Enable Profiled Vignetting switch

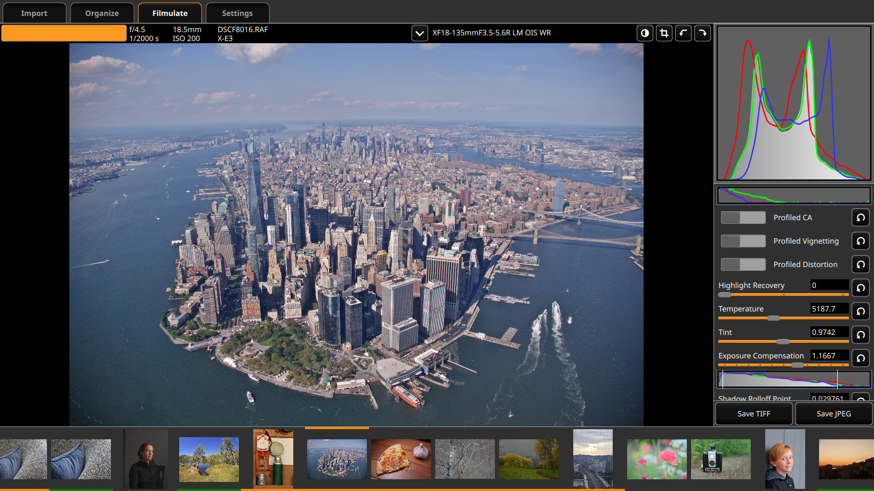[x=743, y=241]
